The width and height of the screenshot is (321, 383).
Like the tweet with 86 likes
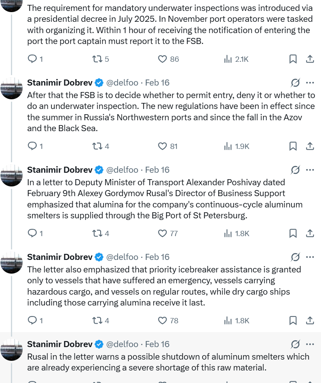(x=163, y=59)
